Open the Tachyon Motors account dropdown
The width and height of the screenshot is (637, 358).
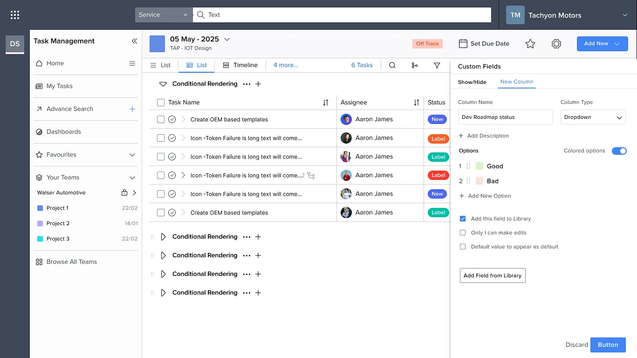coord(625,15)
